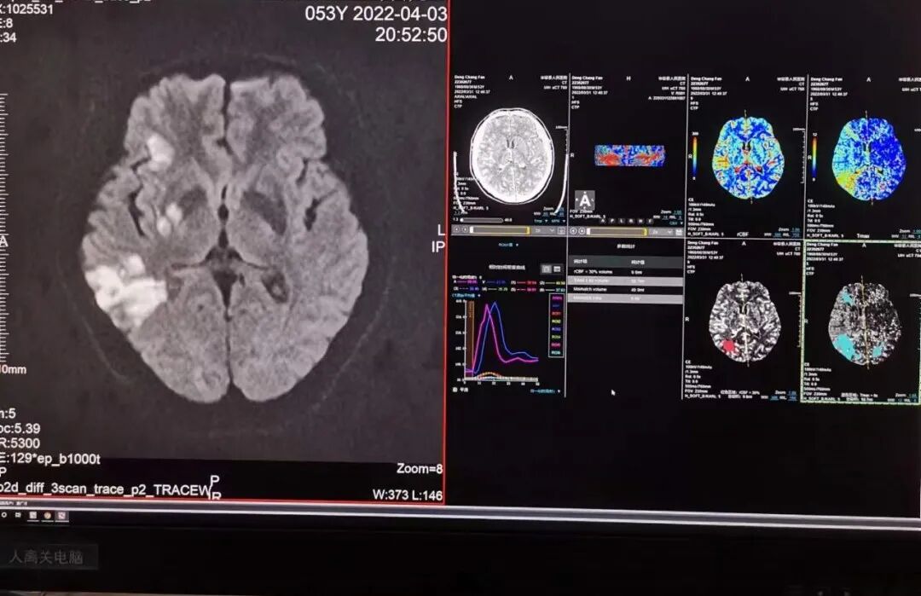The width and height of the screenshot is (921, 596).
Task: Toggle the blue ROI3 legend entry
Action: pos(557,329)
